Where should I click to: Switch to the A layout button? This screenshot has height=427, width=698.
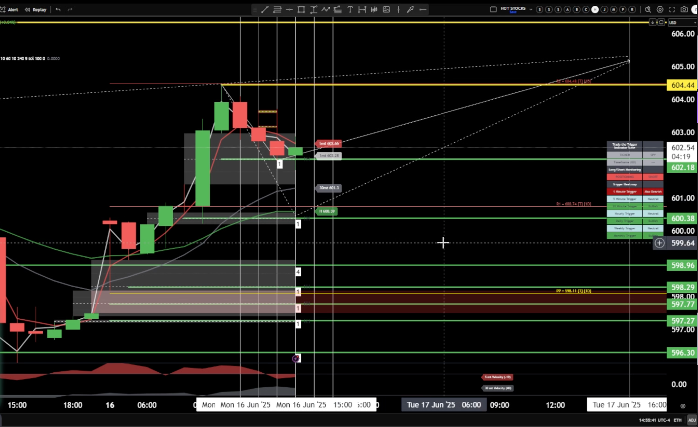567,10
